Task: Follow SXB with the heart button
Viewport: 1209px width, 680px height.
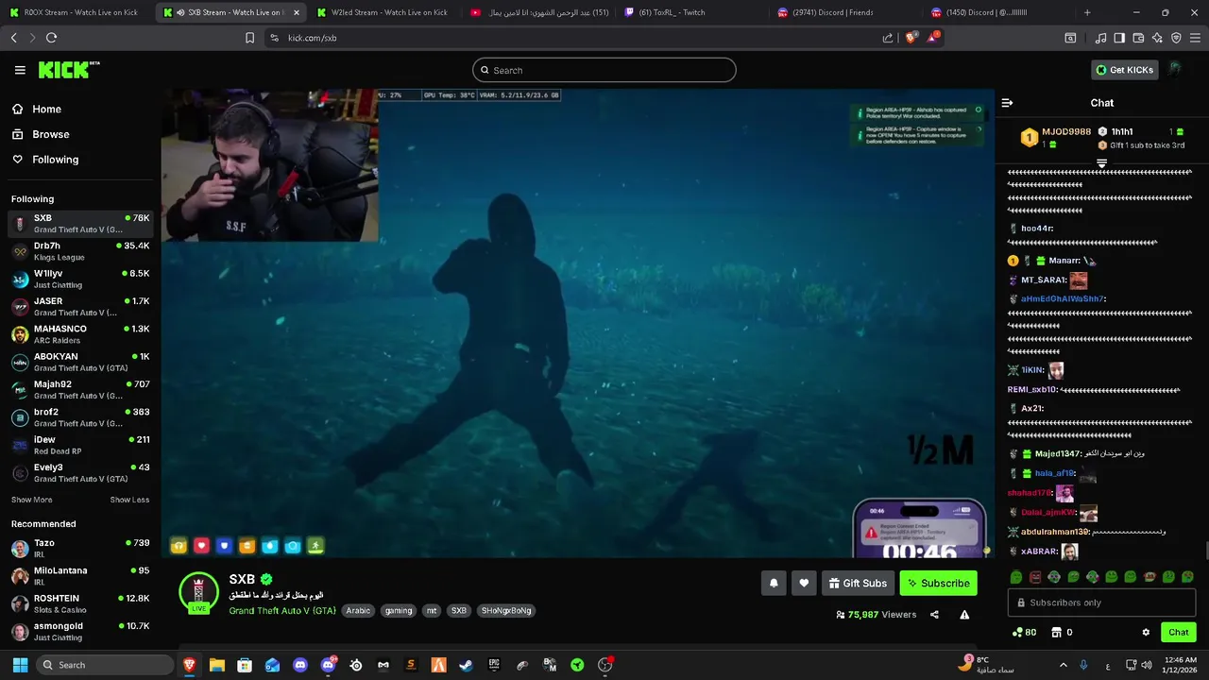Action: (804, 584)
